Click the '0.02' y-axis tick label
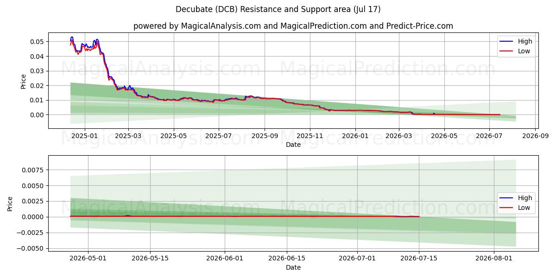Viewport: 556px width, 278px height. tap(37, 86)
